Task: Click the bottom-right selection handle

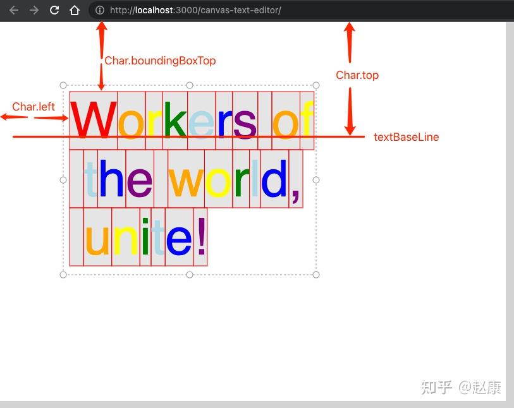Action: (316, 274)
